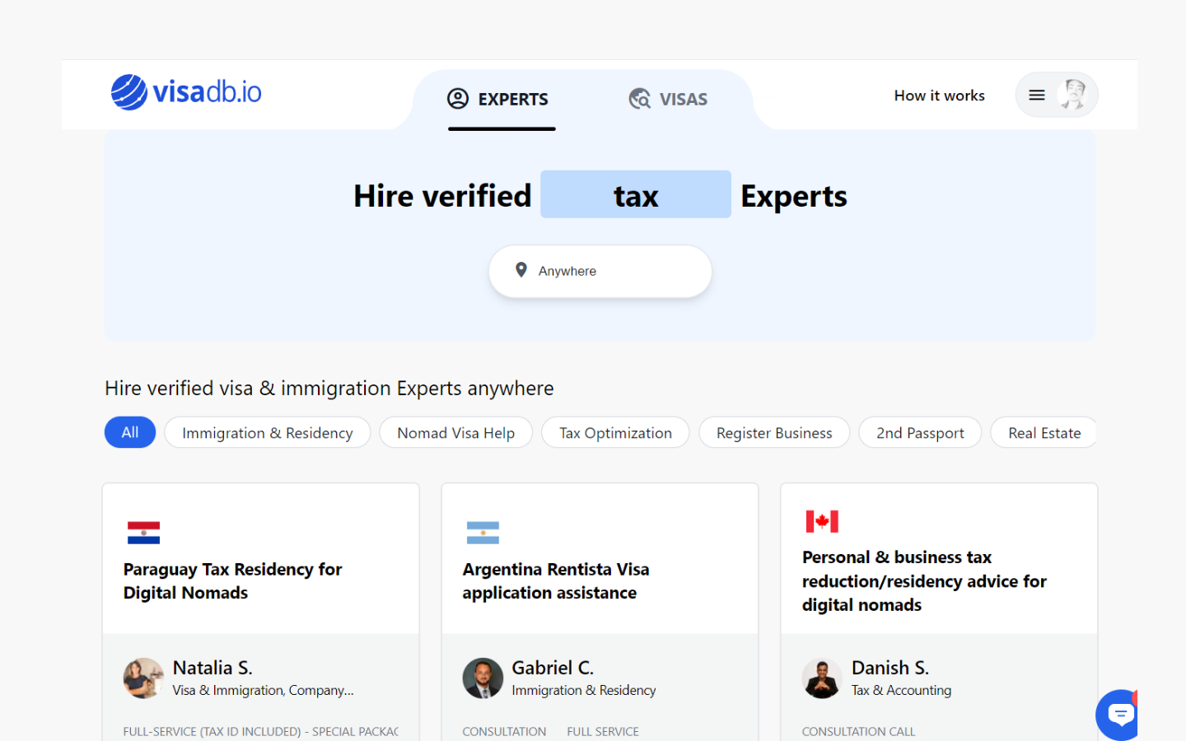Open the hamburger menu
The width and height of the screenshot is (1186, 741).
1037,94
